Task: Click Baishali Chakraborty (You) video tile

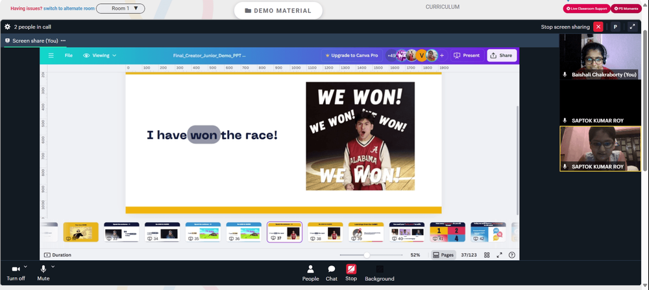Action: 600,56
